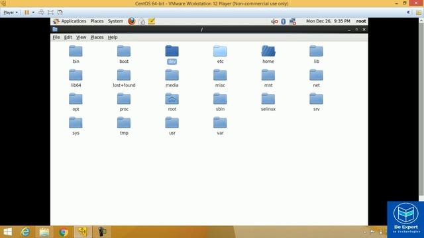This screenshot has height=238, width=424.
Task: Open the View menu in file browser
Action: click(81, 37)
